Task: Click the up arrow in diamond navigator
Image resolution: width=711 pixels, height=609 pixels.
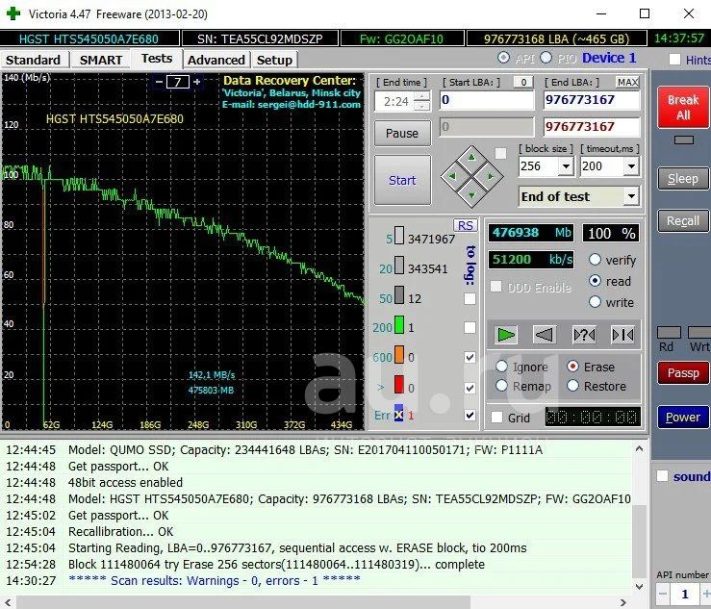Action: pyautogui.click(x=471, y=158)
